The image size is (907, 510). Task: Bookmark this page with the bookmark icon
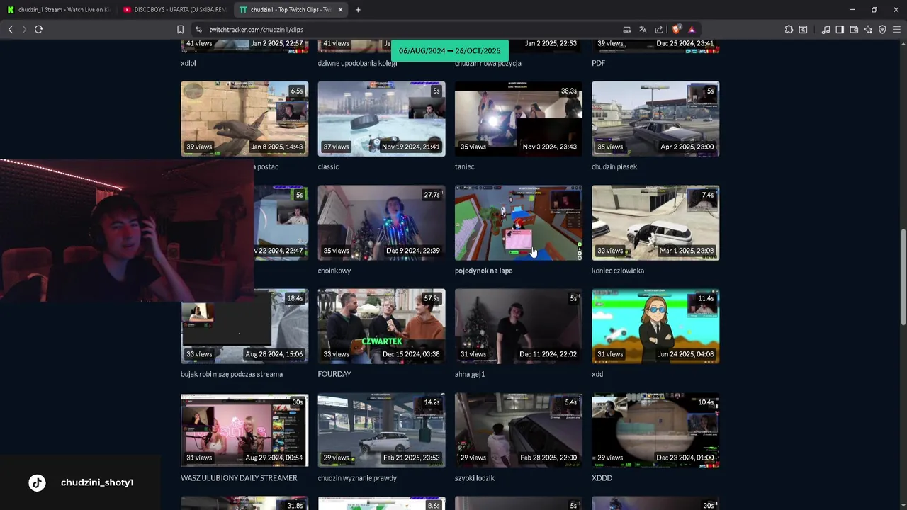point(180,29)
